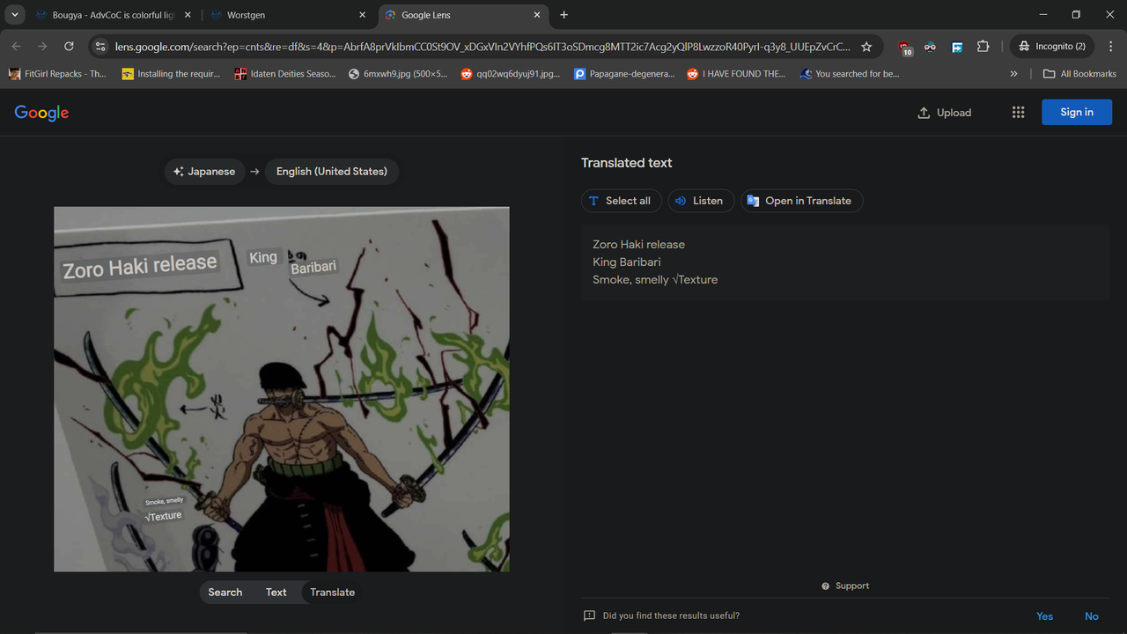The height and width of the screenshot is (634, 1127).
Task: Go forward in browser history
Action: click(x=42, y=47)
